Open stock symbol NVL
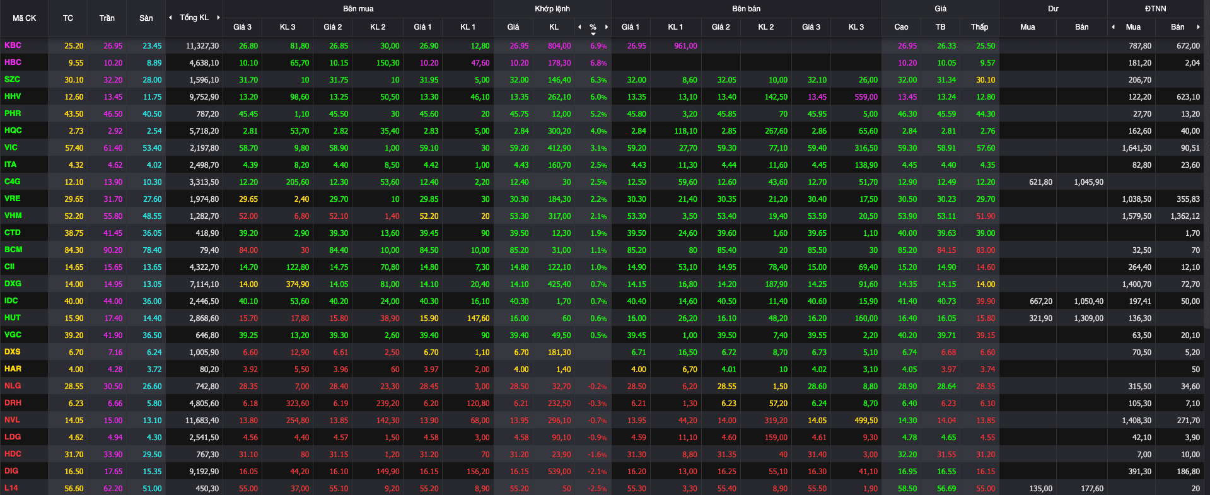The height and width of the screenshot is (495, 1210). 12,420
